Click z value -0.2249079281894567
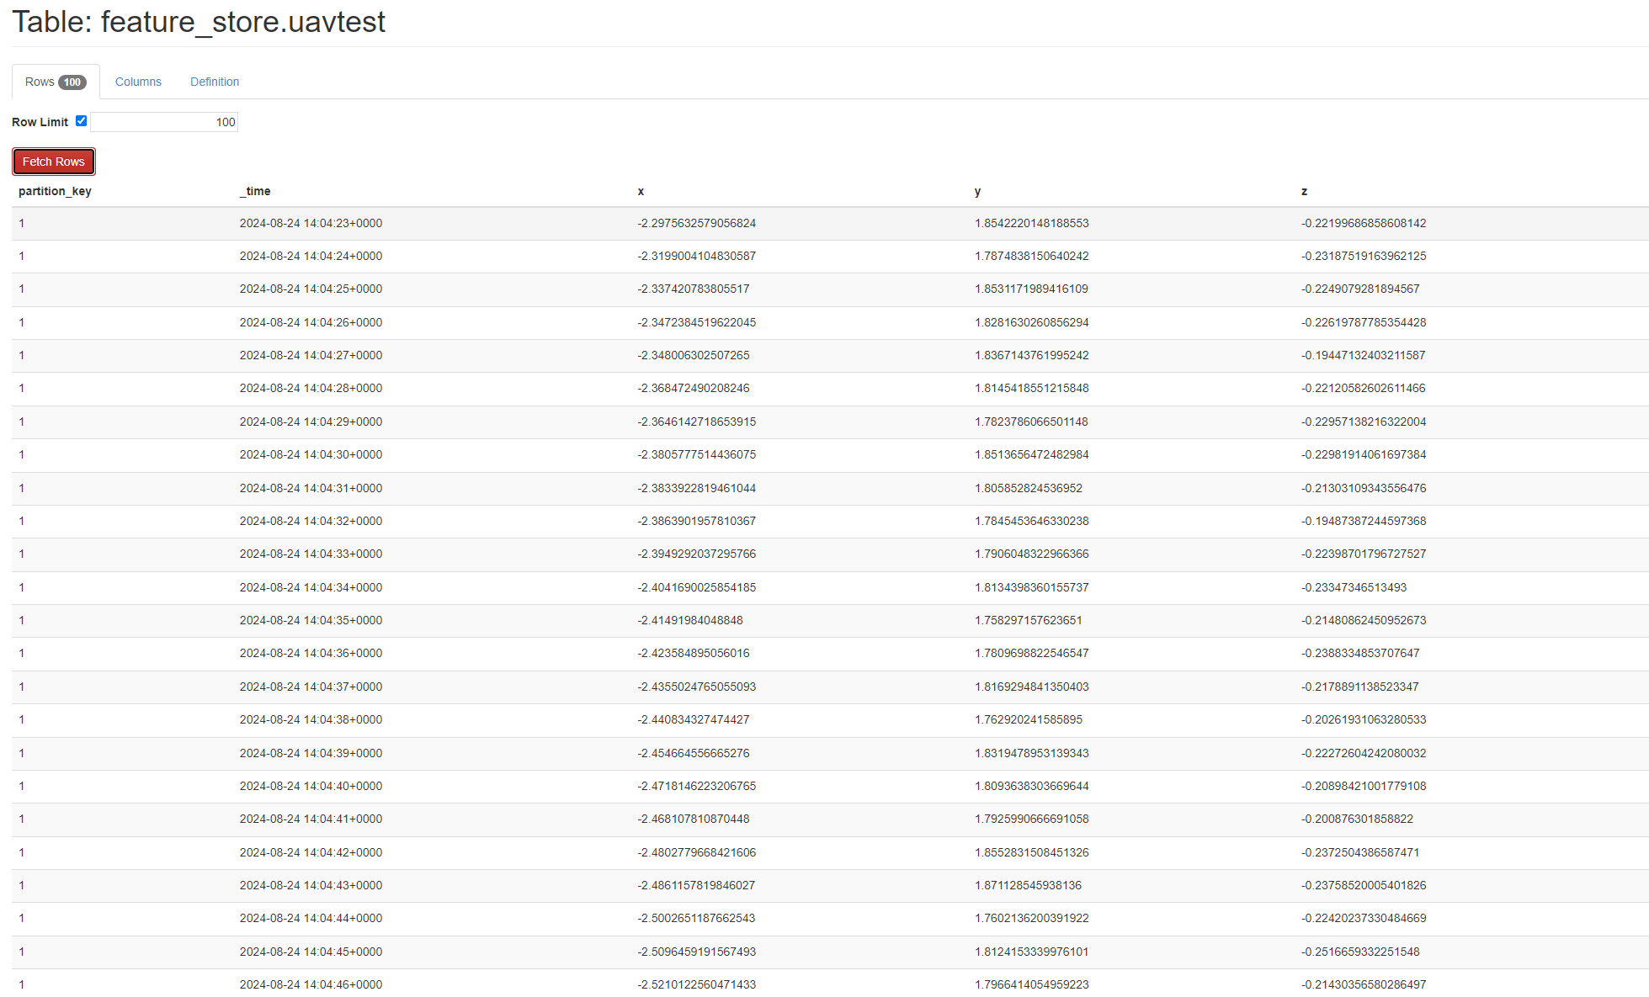The height and width of the screenshot is (997, 1649). coord(1360,289)
